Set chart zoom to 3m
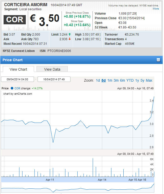 click(x=116, y=80)
